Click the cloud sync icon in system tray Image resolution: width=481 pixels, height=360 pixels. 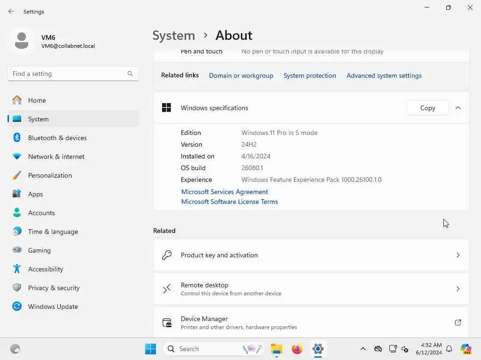click(x=378, y=349)
